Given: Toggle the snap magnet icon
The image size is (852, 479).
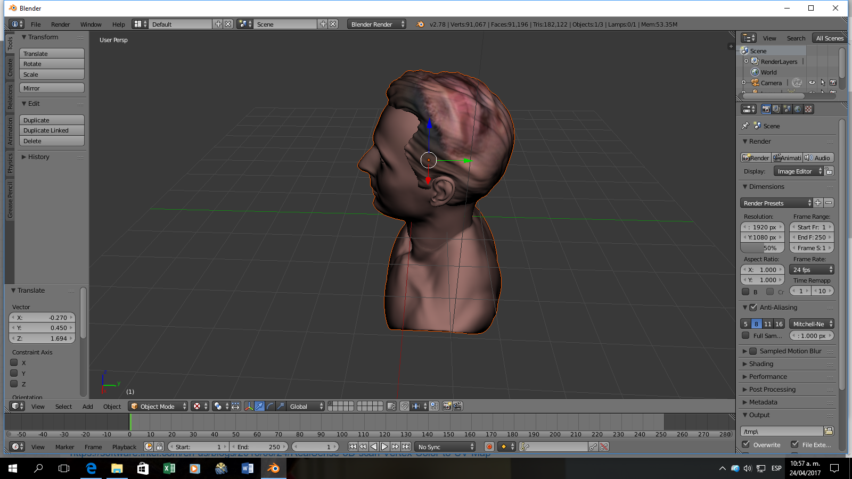Looking at the screenshot, I should 405,406.
